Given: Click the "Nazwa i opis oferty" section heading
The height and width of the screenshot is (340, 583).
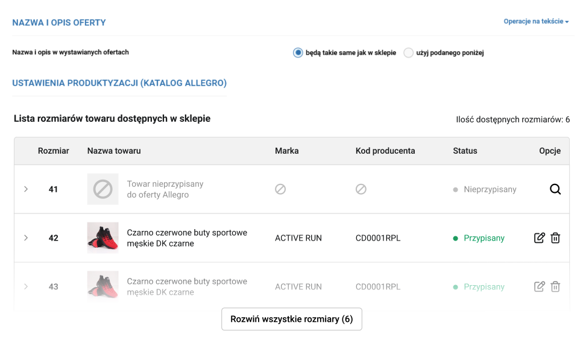Looking at the screenshot, I should (x=59, y=23).
